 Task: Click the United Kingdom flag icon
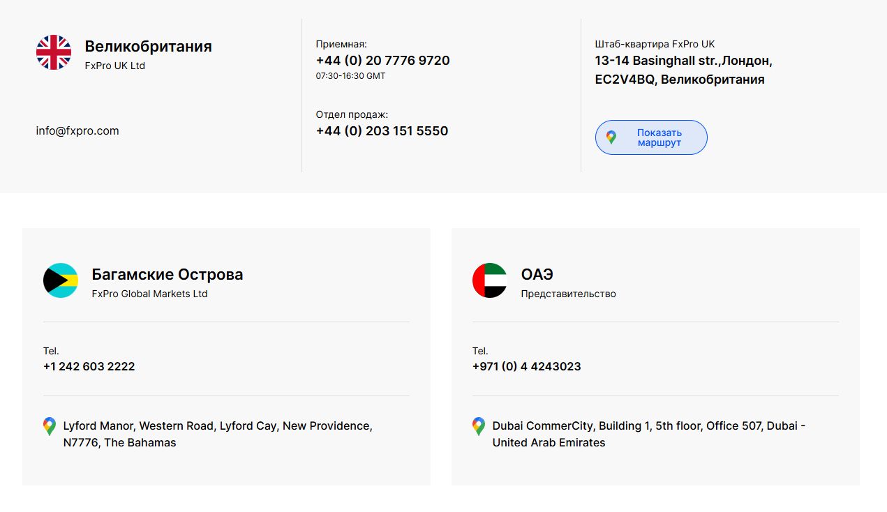coord(54,53)
